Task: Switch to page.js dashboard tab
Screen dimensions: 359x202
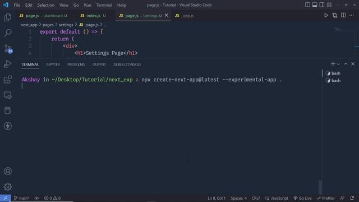Action: point(44,16)
